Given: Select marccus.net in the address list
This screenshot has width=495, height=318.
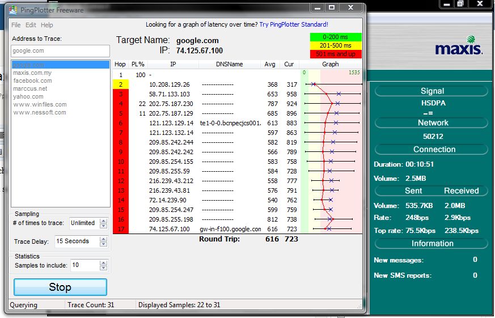Looking at the screenshot, I should [x=30, y=88].
